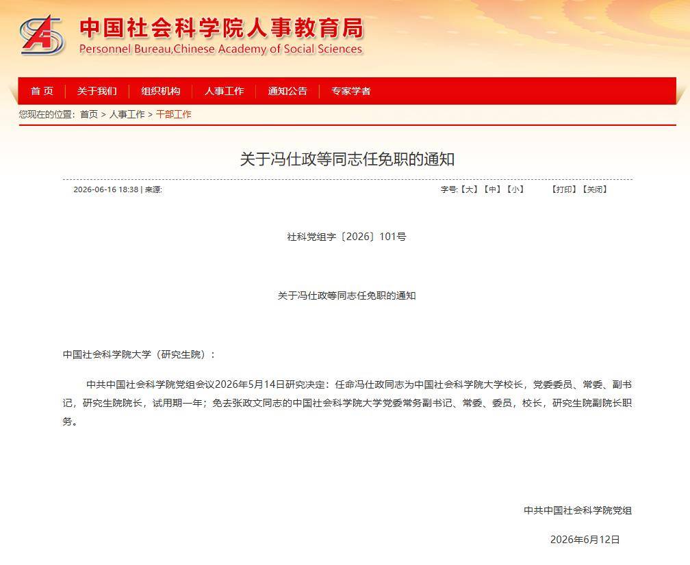Click the 人事工作 breadcrumb link

127,114
